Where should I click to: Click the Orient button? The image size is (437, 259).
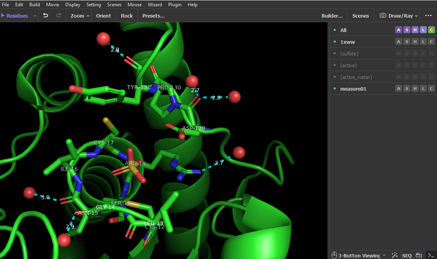click(103, 16)
